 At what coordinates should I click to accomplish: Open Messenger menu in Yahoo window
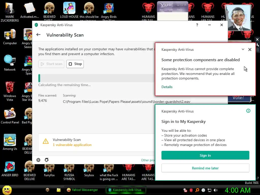pyautogui.click(x=166, y=10)
